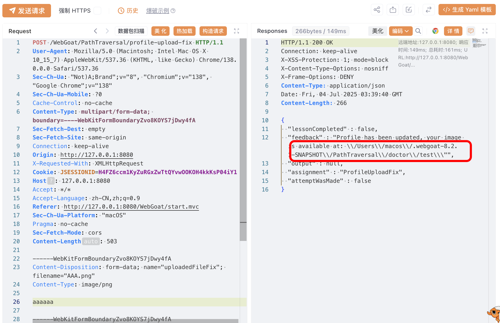Click the auto tag beside Content-Length
Image resolution: width=500 pixels, height=323 pixels.
(91, 241)
